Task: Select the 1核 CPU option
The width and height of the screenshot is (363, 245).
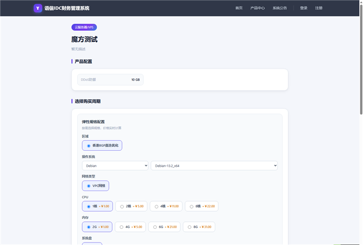Action: point(97,206)
